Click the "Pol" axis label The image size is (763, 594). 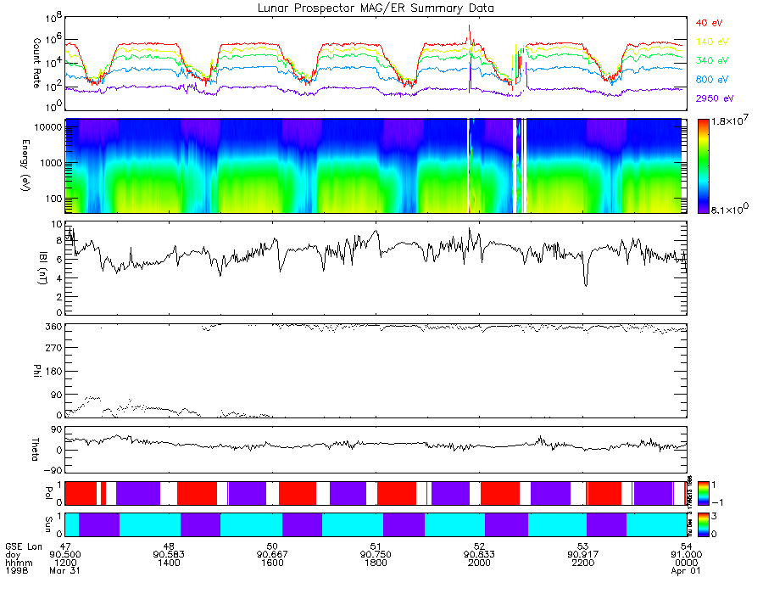click(48, 493)
